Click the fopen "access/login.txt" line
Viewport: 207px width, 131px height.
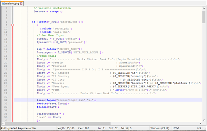[x=67, y=100]
